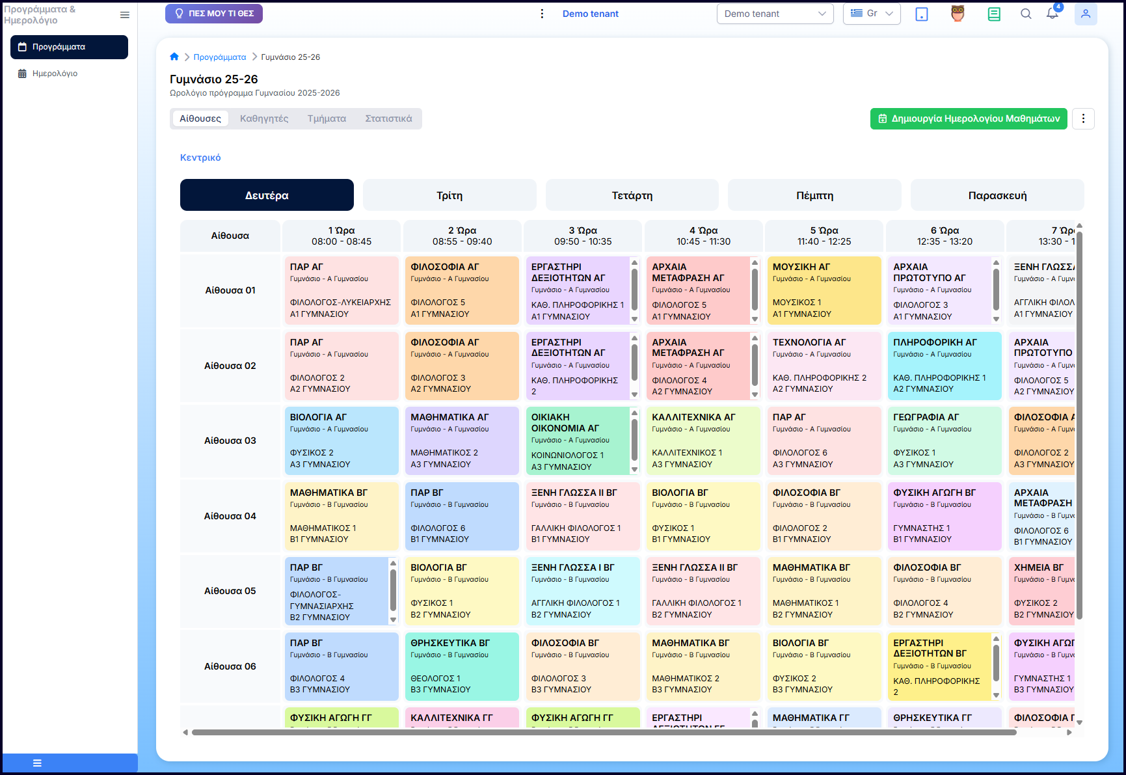The height and width of the screenshot is (775, 1126).
Task: Click the owl mascot icon
Action: pyautogui.click(x=958, y=14)
